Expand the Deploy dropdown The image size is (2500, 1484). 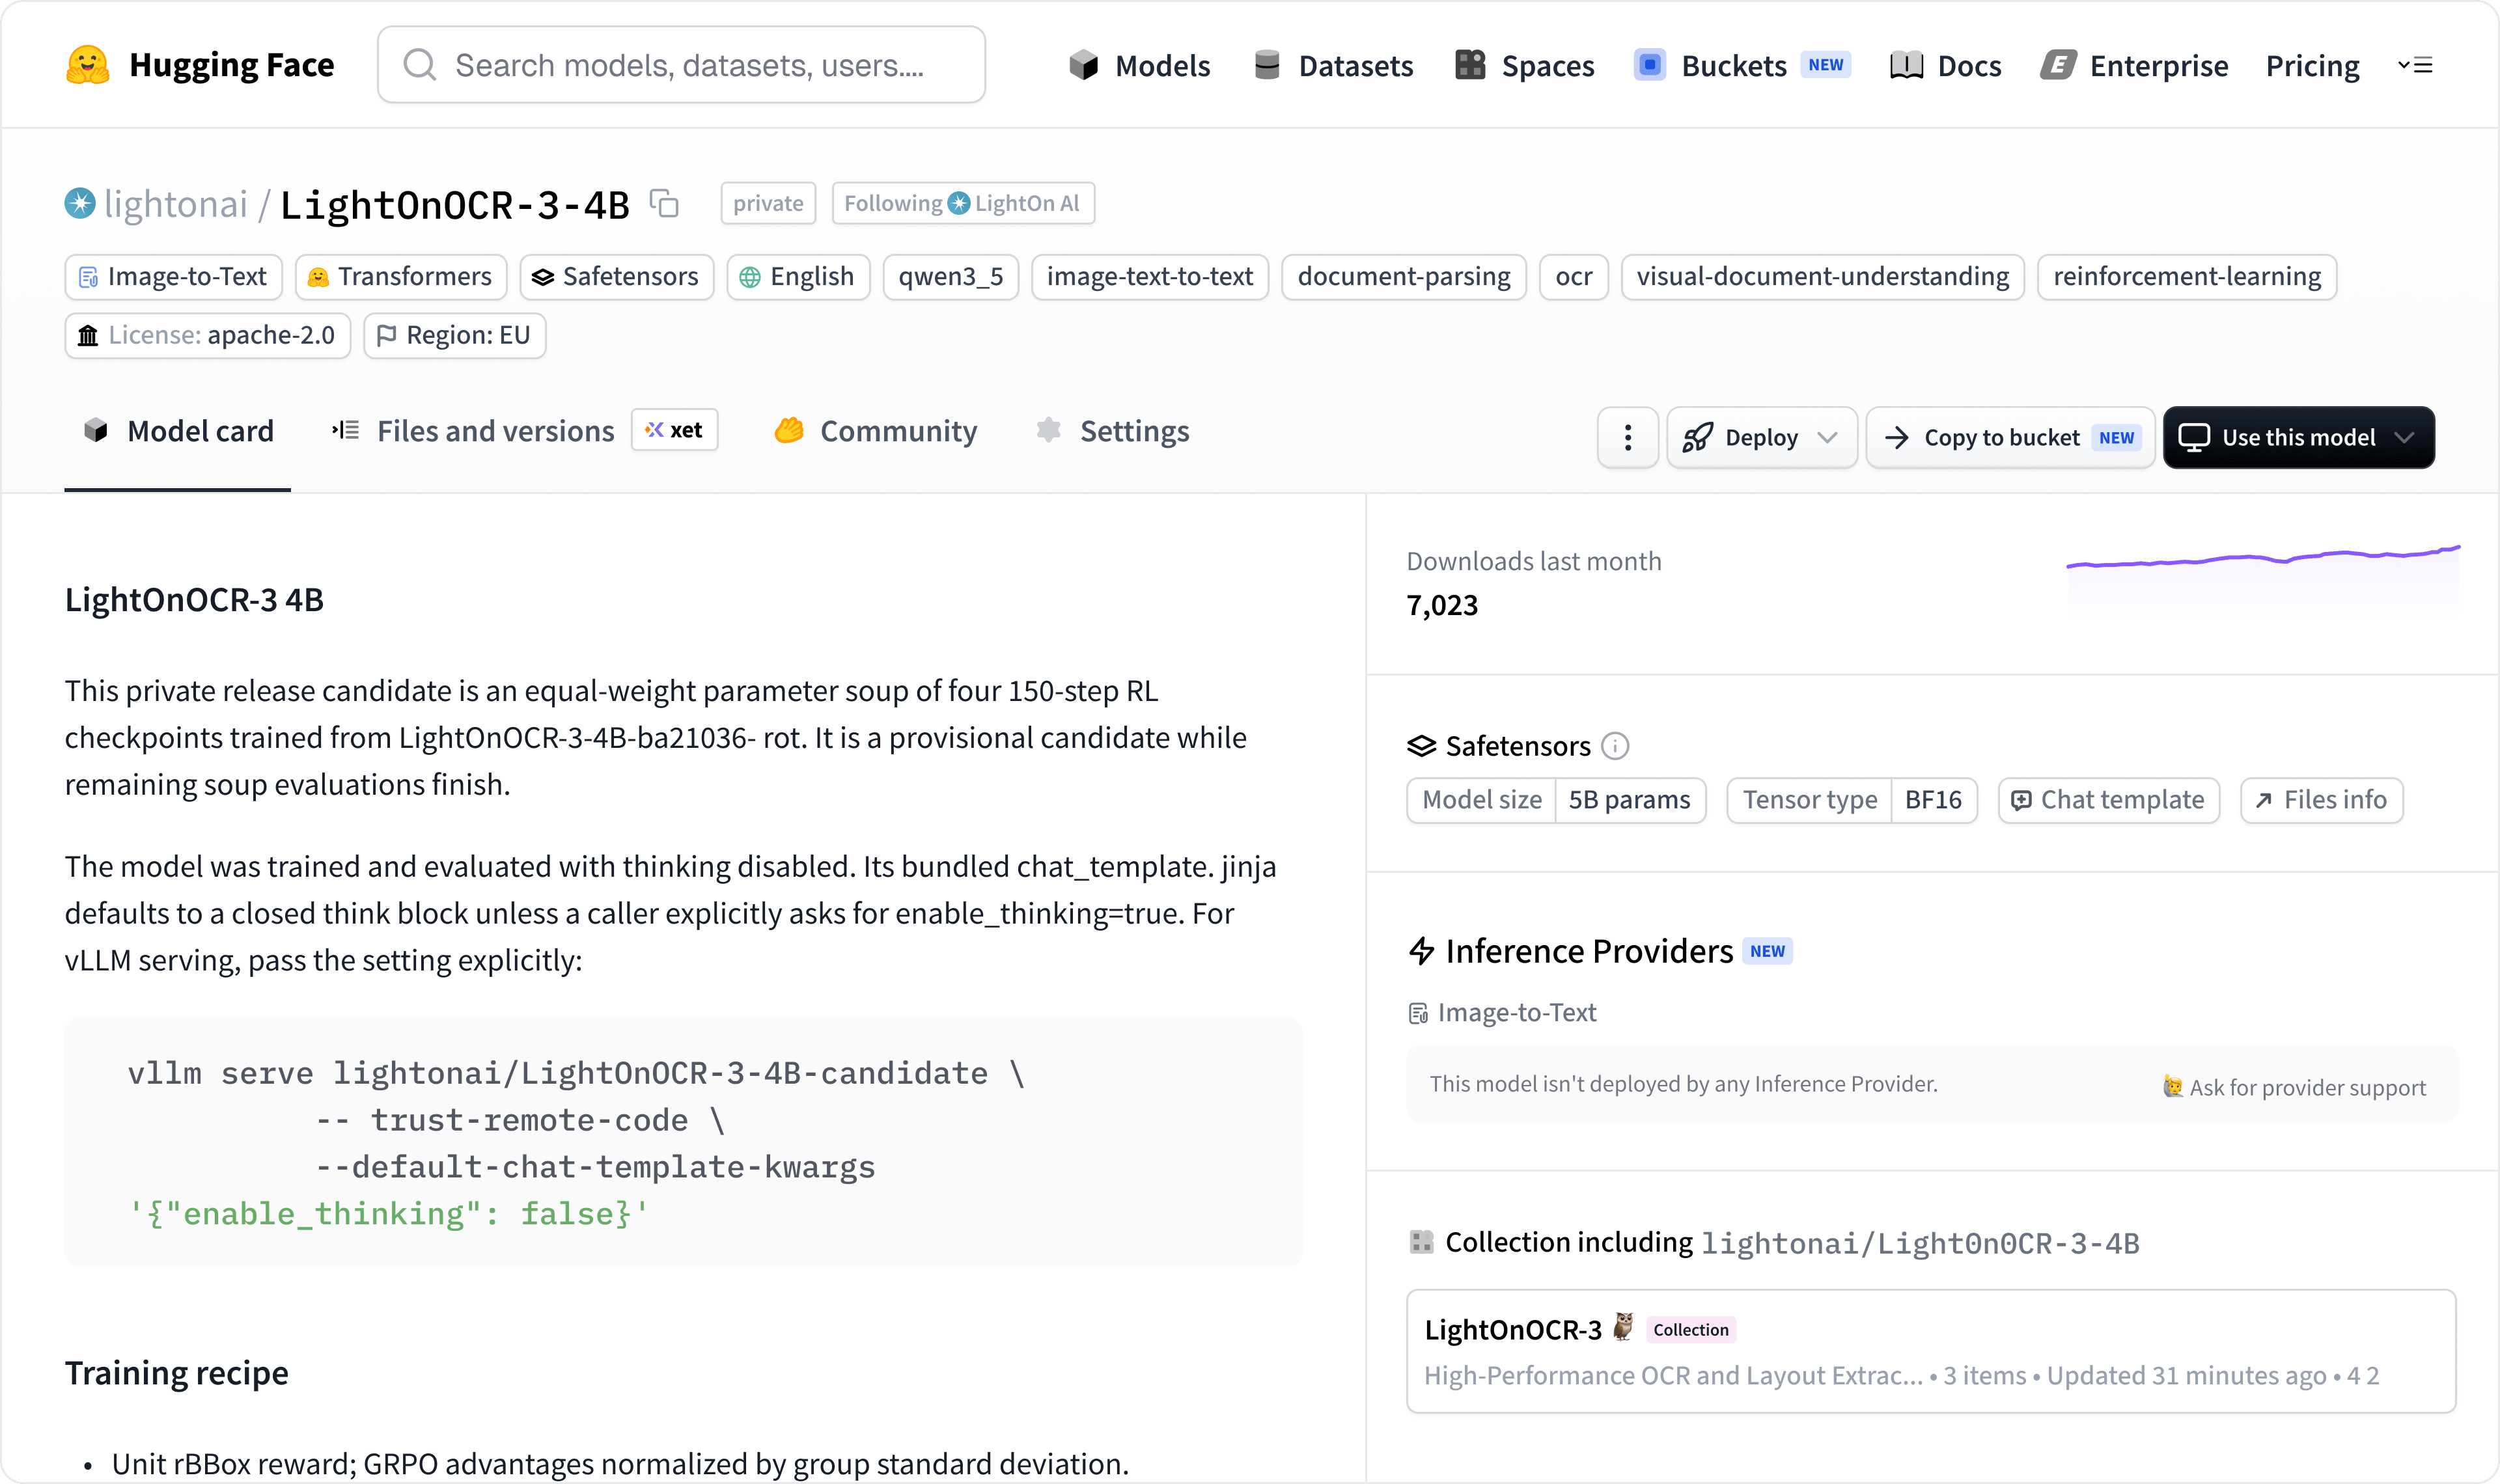pos(1761,437)
